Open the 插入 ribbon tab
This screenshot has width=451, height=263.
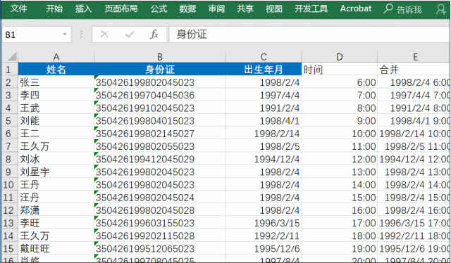(x=83, y=9)
